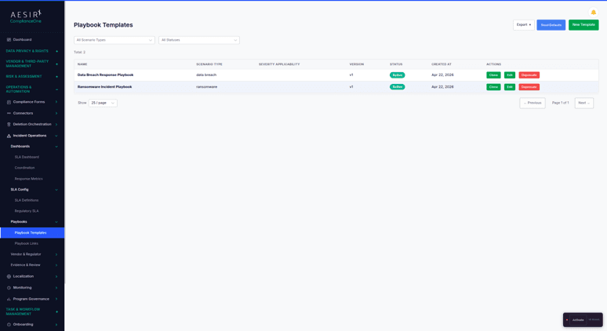607x331 pixels.
Task: Collapse the SLA Config submenu chevron
Action: 56,190
